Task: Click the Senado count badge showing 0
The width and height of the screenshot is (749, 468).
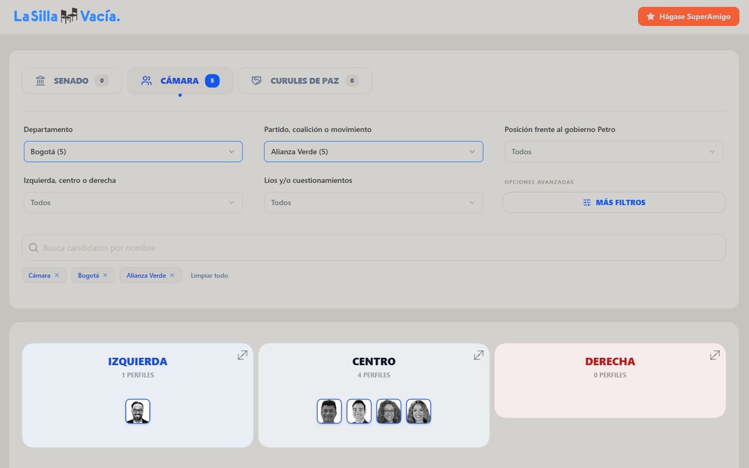Action: tap(102, 80)
